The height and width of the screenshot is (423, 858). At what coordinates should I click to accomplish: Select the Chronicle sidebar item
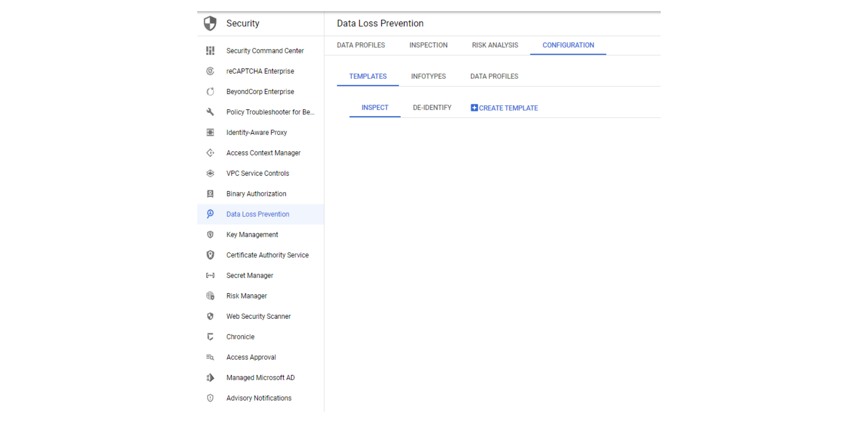click(x=239, y=337)
